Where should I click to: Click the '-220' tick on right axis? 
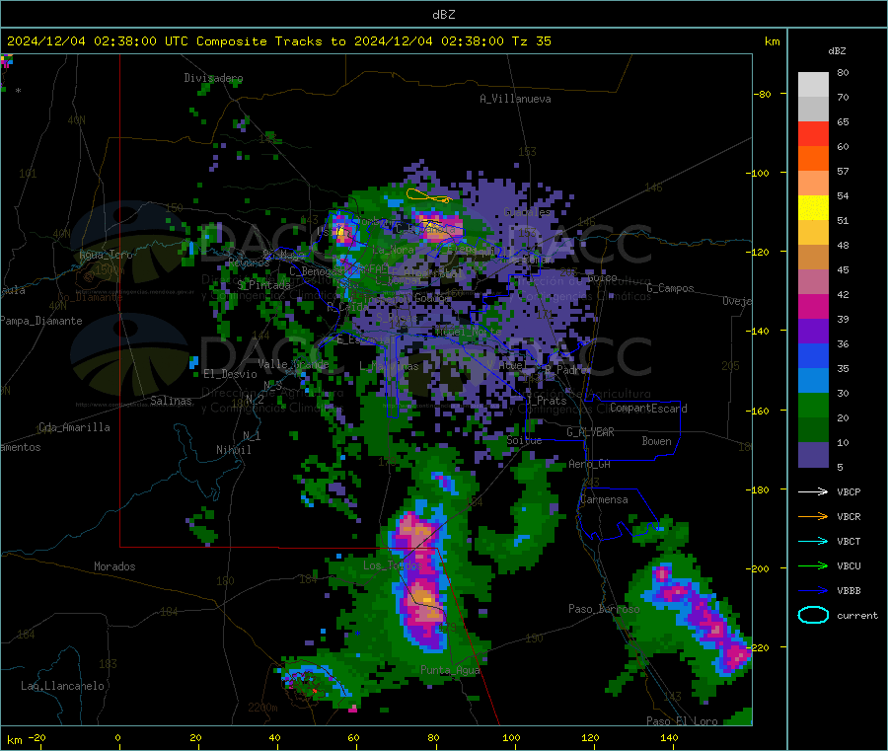[x=757, y=648]
